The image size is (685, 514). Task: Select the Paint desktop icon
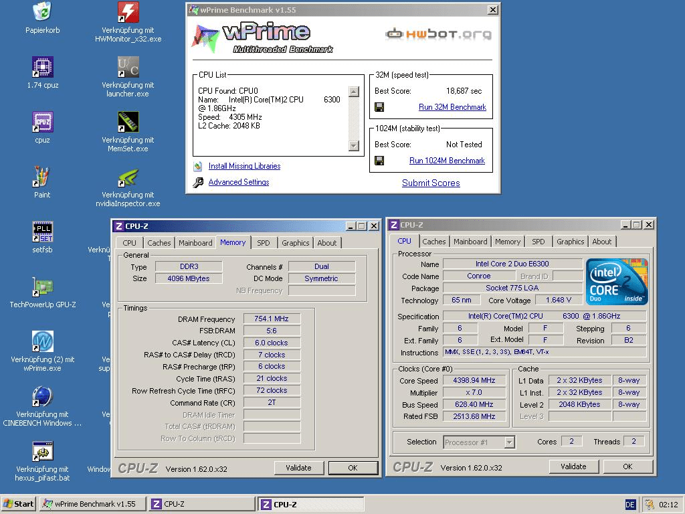point(42,177)
